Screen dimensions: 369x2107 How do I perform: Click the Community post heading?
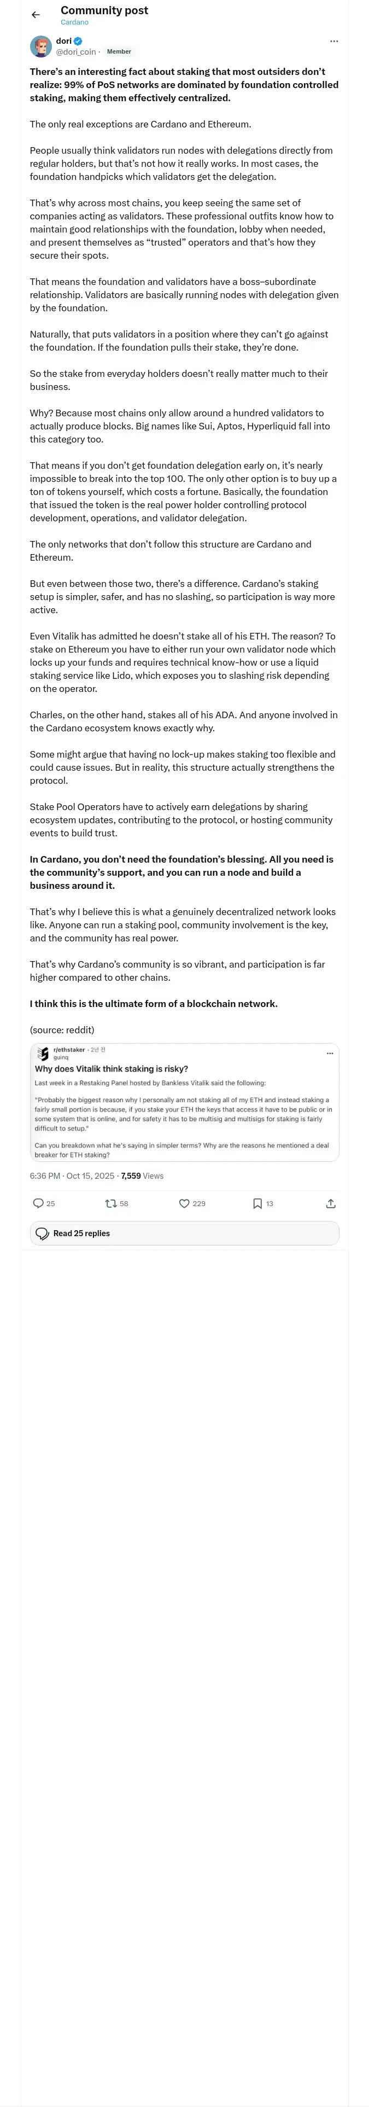point(104,10)
